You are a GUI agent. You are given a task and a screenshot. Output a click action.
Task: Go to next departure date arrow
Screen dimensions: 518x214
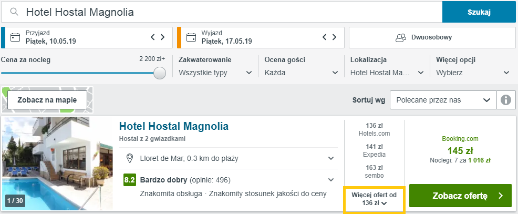(334, 37)
